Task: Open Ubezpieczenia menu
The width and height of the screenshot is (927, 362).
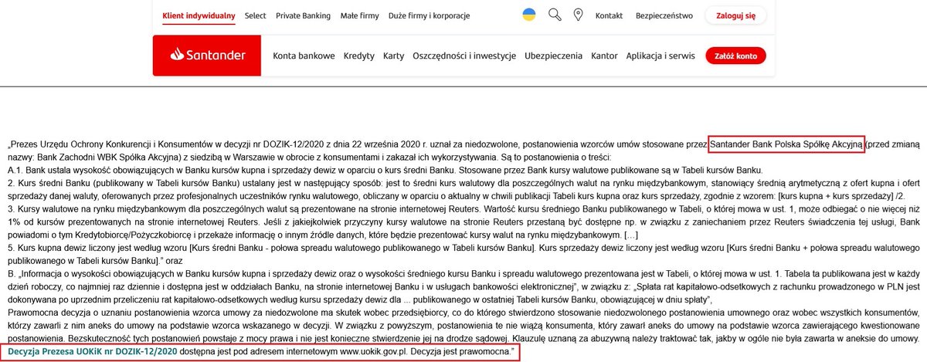Action: click(x=553, y=56)
